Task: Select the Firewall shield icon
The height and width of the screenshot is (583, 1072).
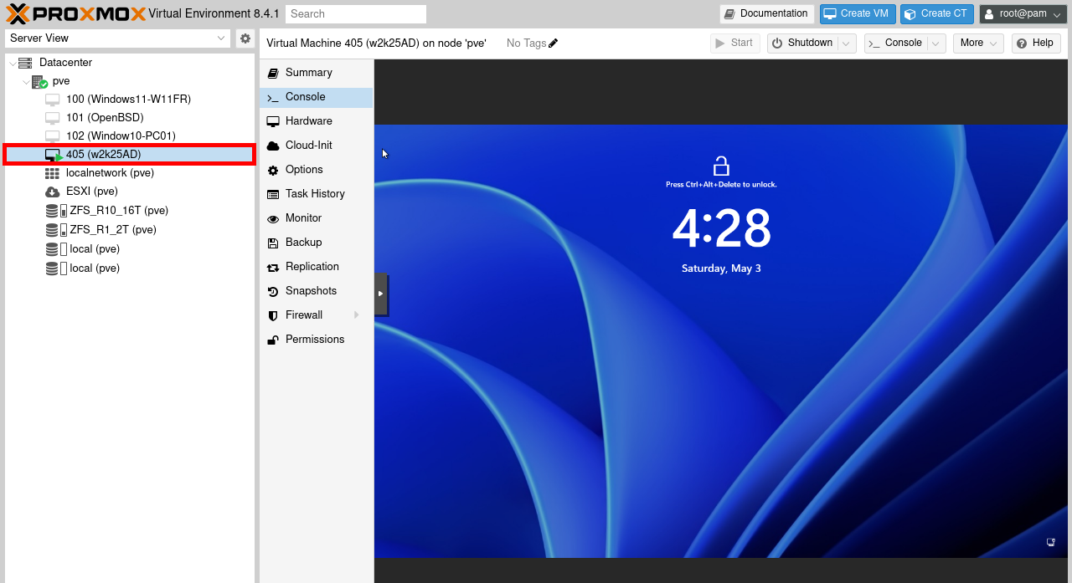Action: (x=273, y=315)
